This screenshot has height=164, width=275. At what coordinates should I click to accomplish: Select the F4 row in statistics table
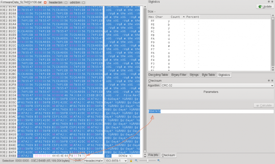coord(209,60)
